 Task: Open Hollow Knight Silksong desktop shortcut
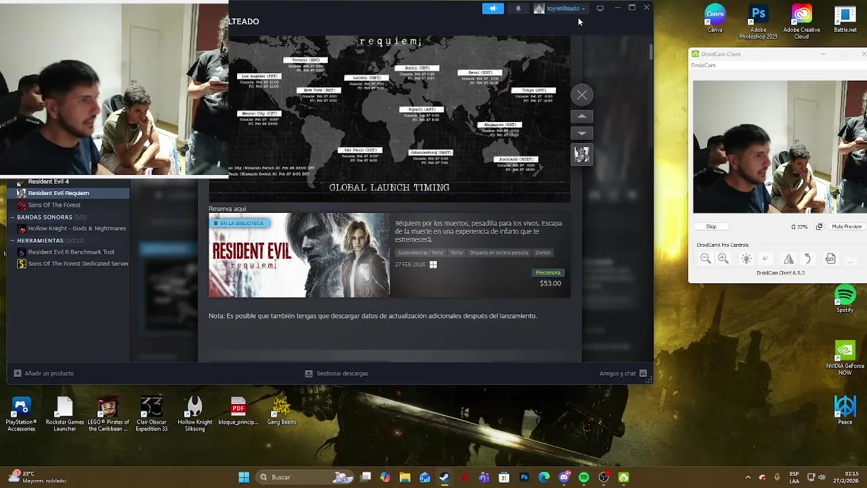[x=194, y=413]
